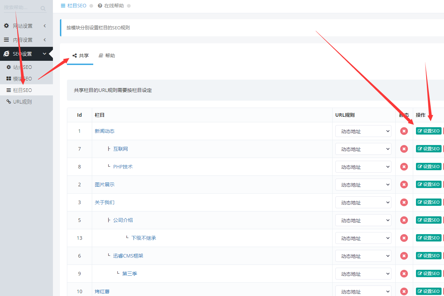The image size is (444, 296).
Task: Click the link icon beside URL规则
Action: pyautogui.click(x=9, y=102)
